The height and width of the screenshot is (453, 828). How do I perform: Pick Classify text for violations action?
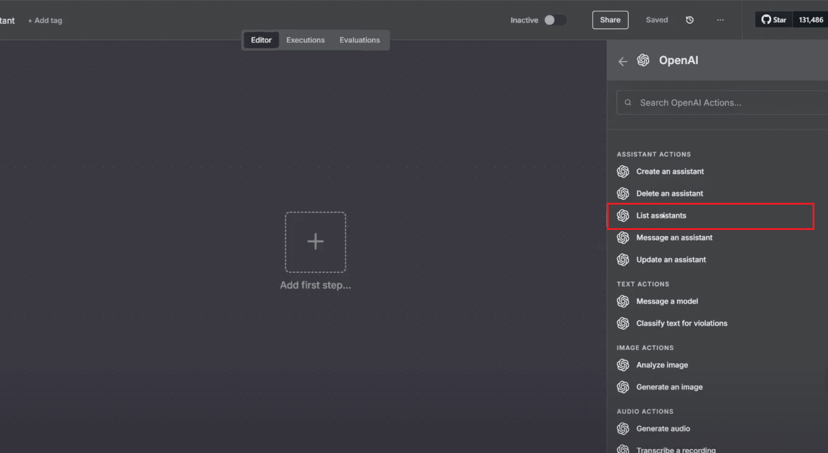681,323
